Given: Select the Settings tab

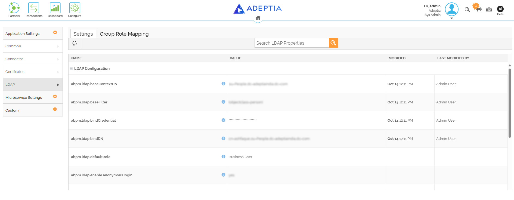Looking at the screenshot, I should coord(83,34).
